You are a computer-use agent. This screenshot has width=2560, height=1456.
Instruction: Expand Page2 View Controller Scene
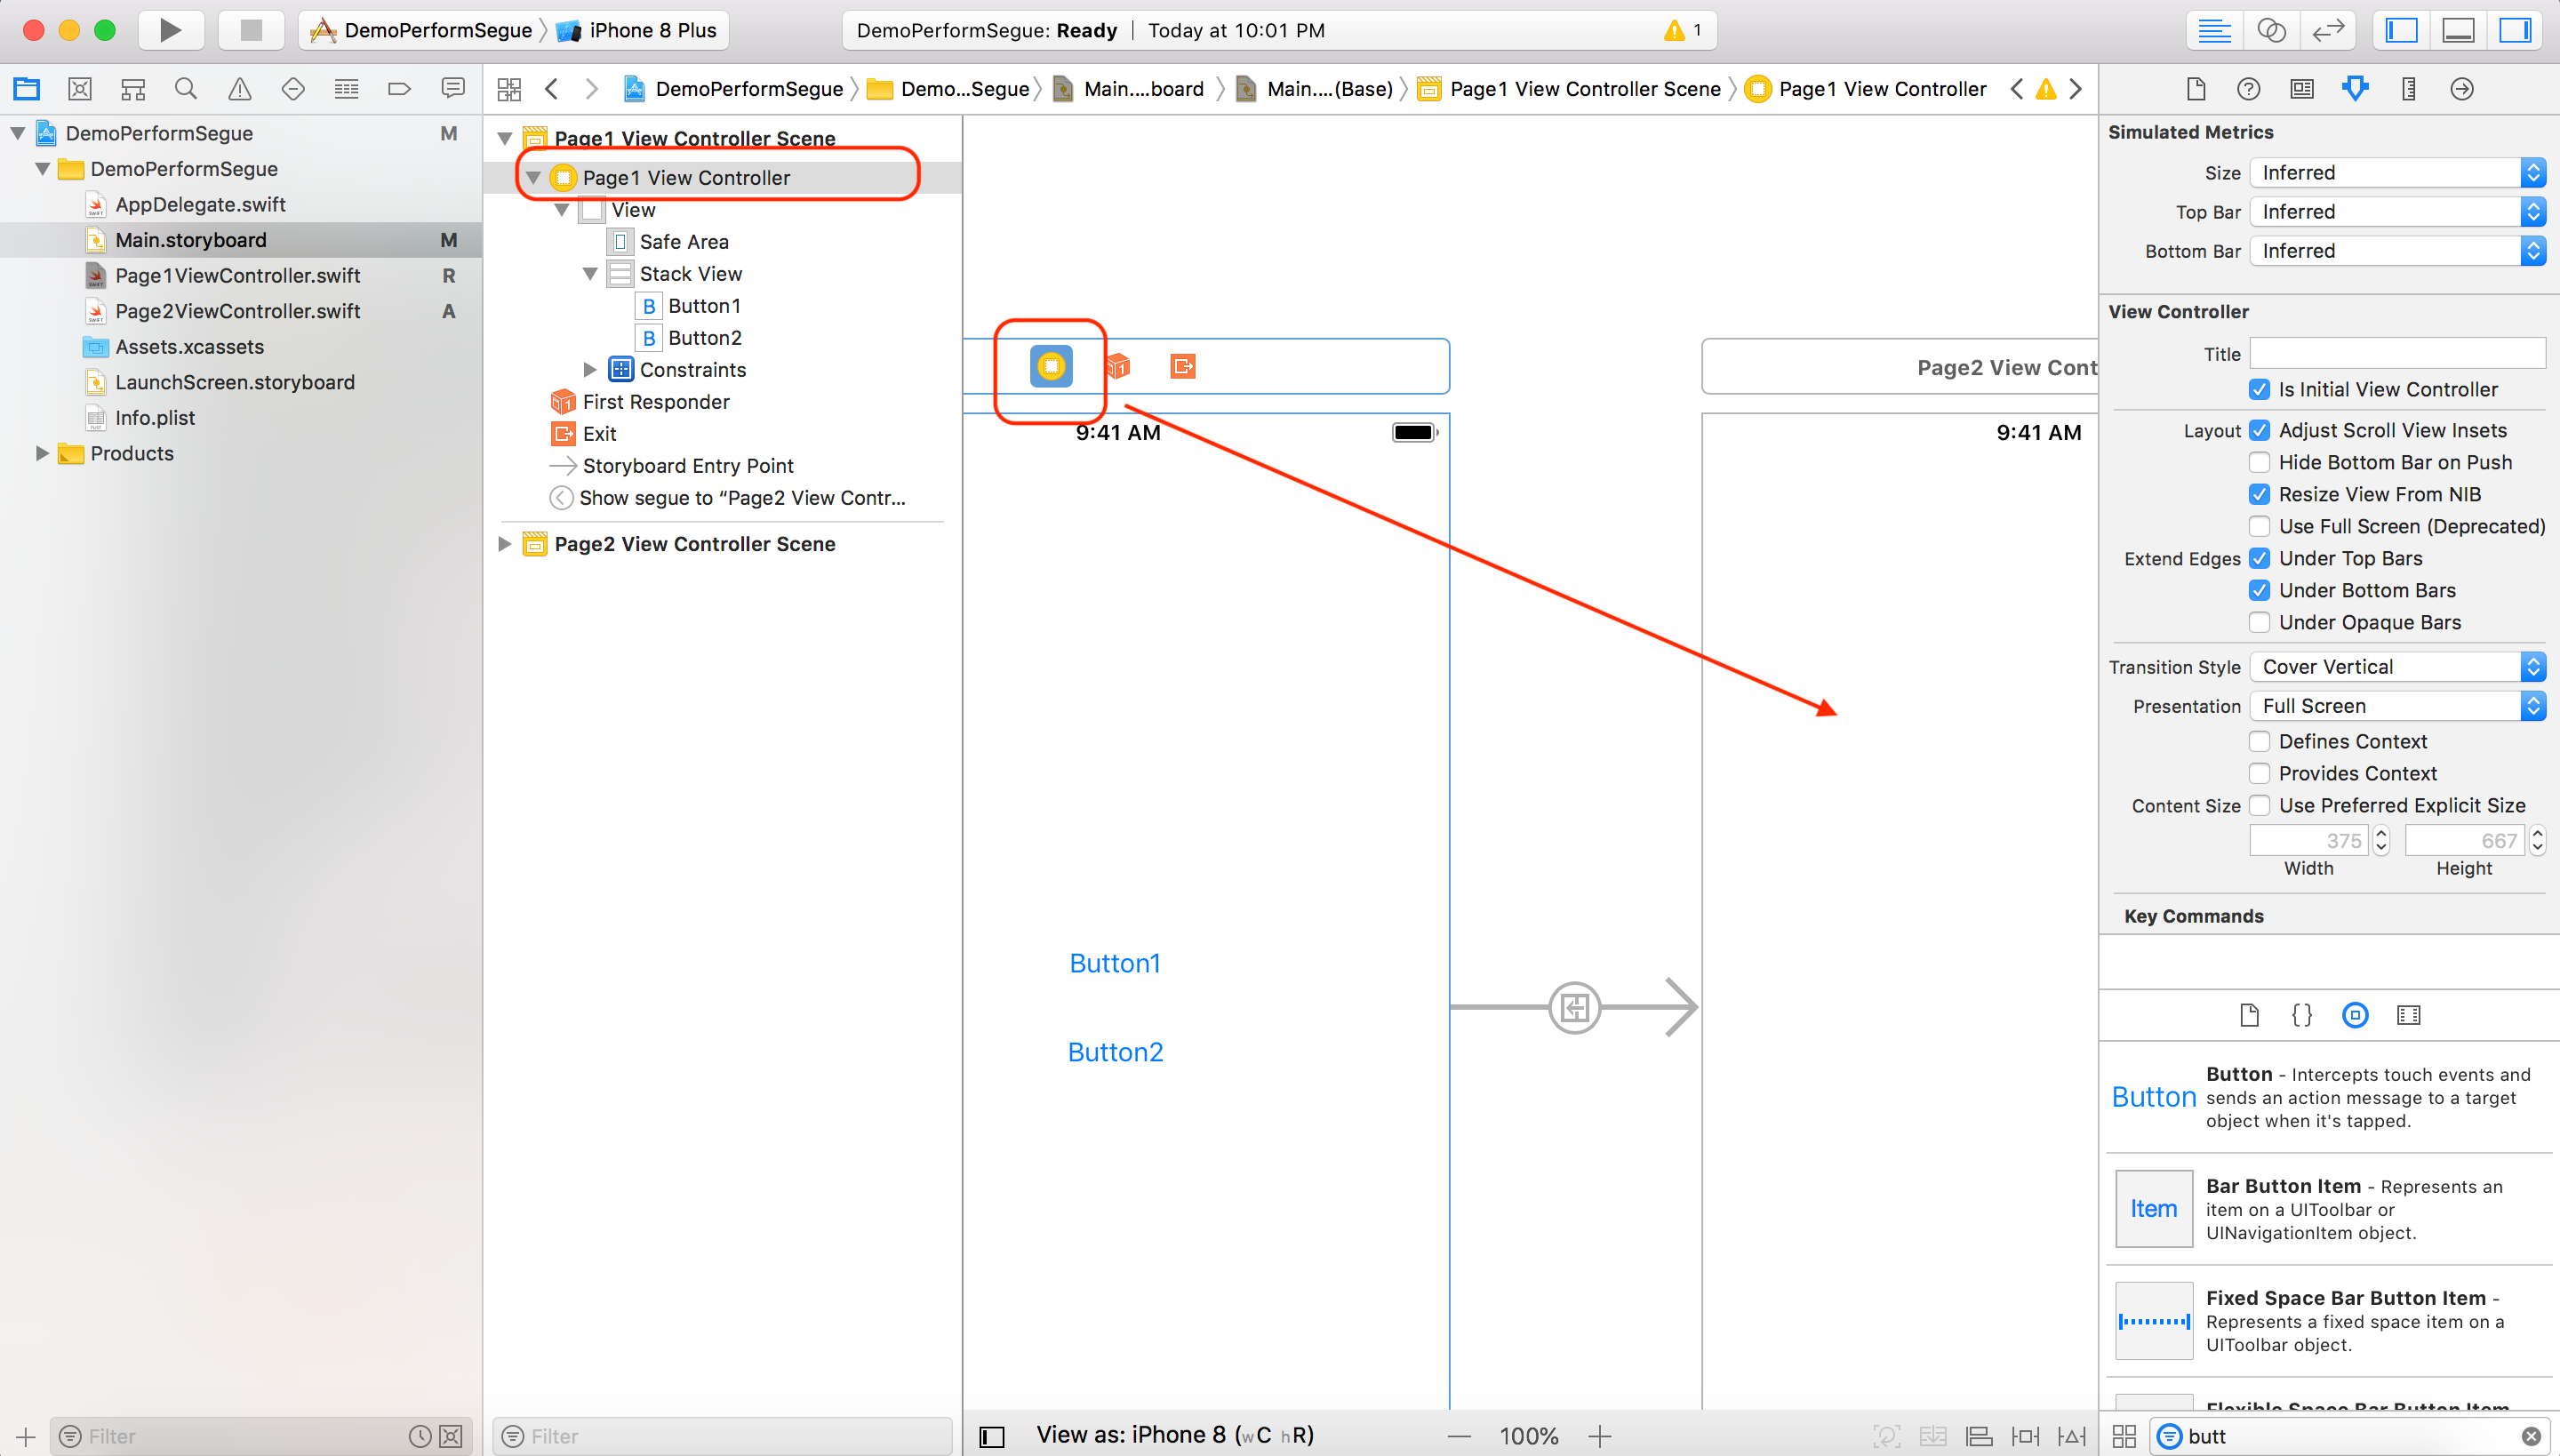pos(505,544)
